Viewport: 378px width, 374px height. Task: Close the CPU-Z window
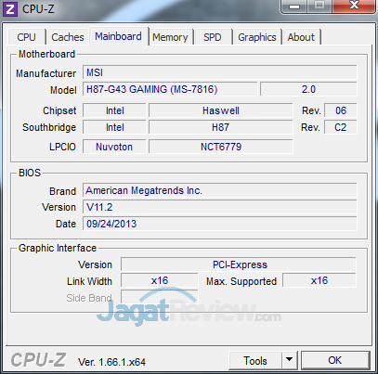click(x=354, y=6)
